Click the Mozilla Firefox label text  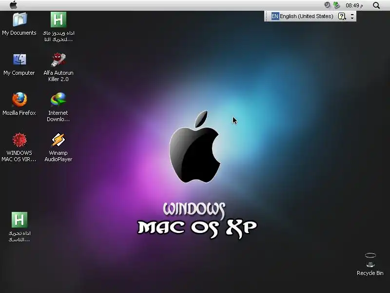coord(19,113)
